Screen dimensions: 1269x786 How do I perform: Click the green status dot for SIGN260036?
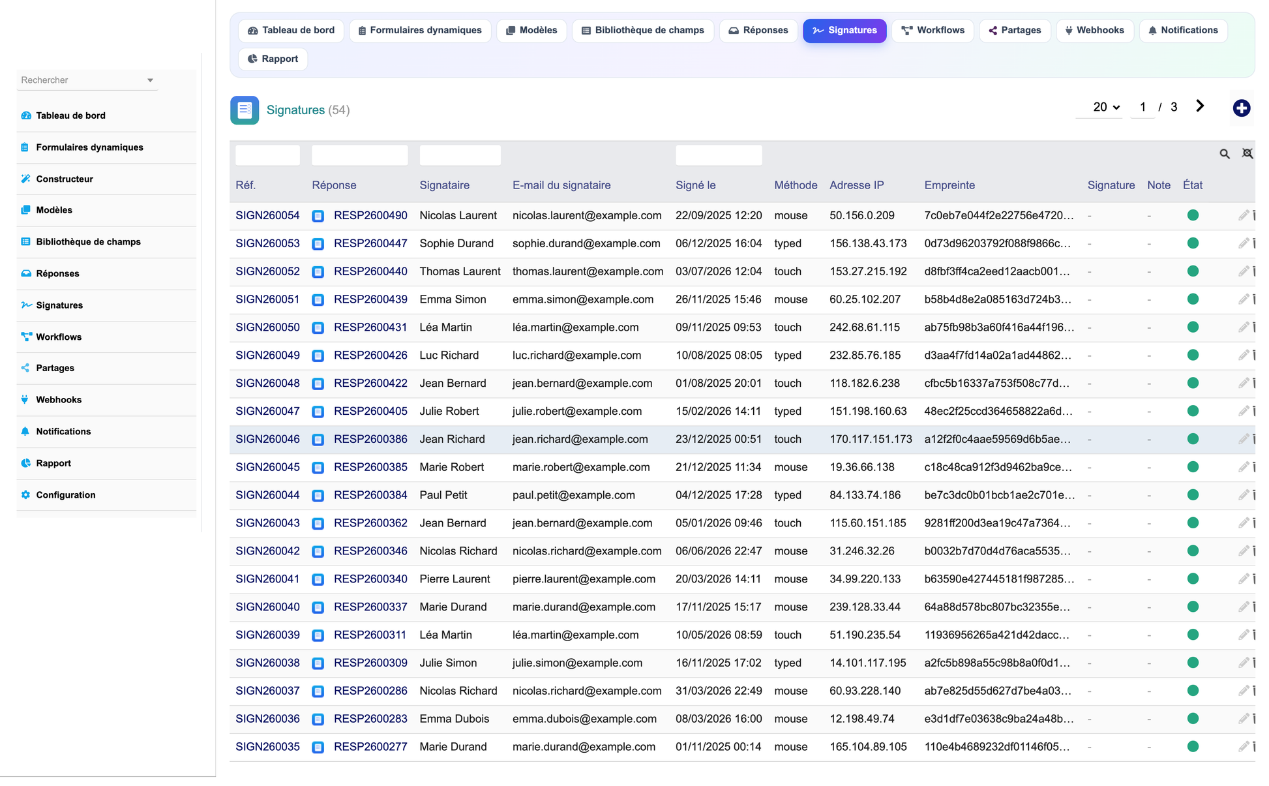click(1193, 719)
